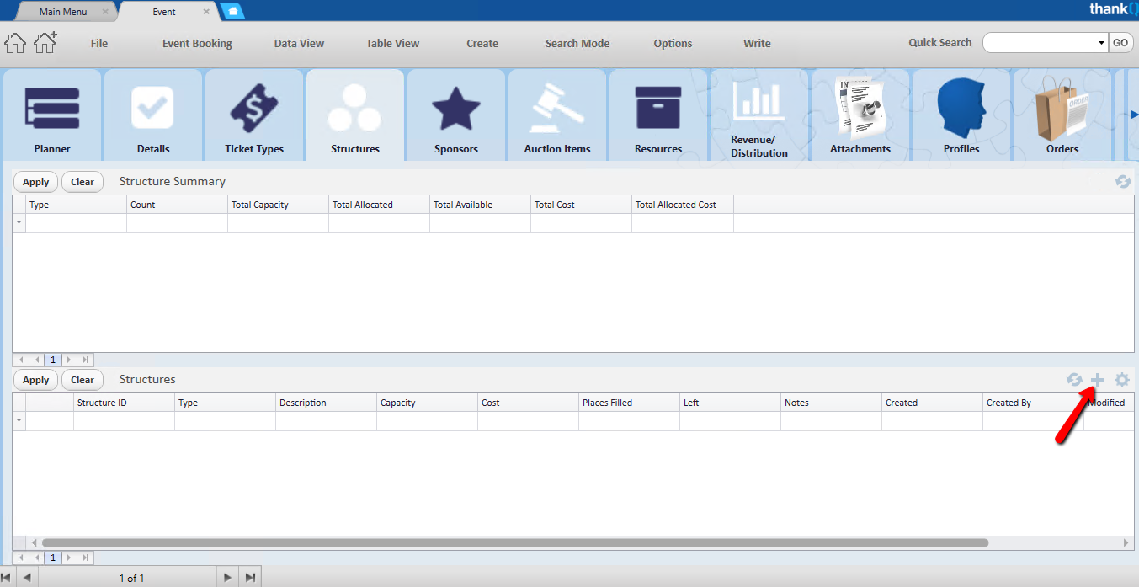Open the Attachments section
The image size is (1139, 587).
click(x=860, y=115)
